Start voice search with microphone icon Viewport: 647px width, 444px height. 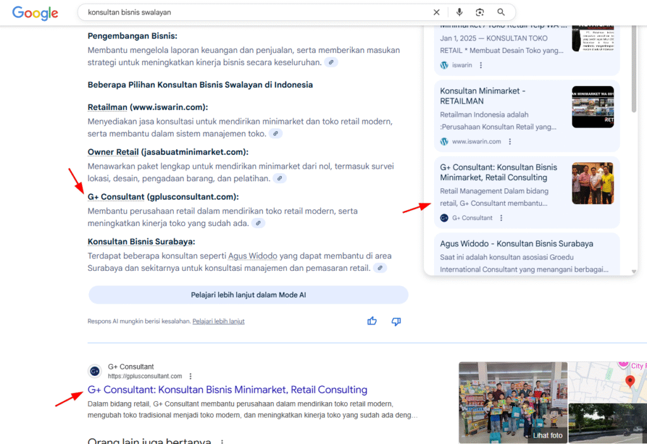[x=459, y=12]
